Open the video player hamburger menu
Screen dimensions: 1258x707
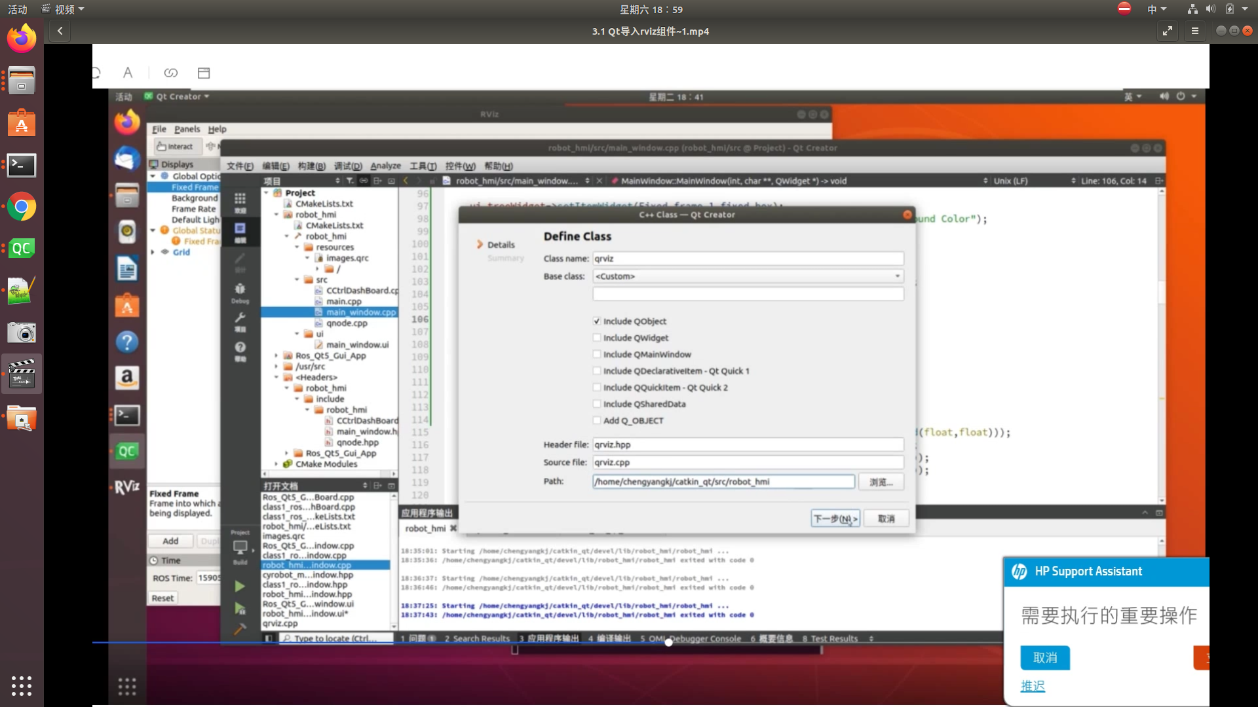[x=1194, y=31]
